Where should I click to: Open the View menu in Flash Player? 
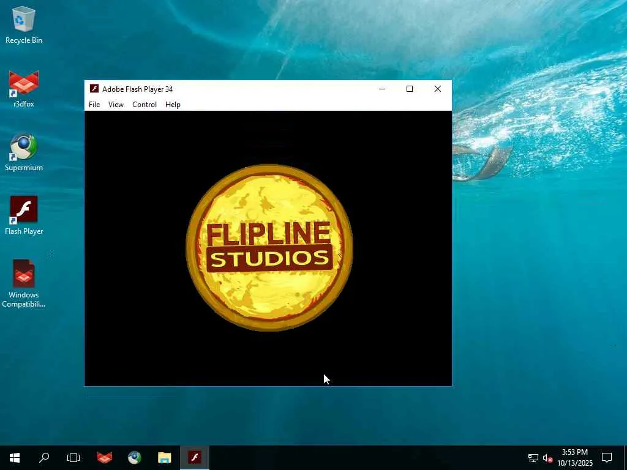(116, 104)
